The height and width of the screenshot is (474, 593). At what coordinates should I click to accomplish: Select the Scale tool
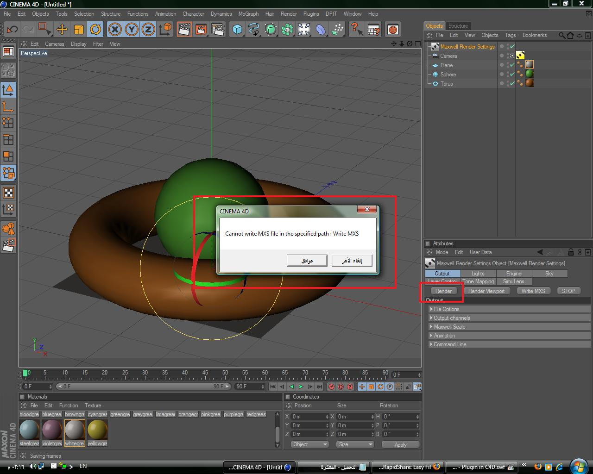point(78,30)
